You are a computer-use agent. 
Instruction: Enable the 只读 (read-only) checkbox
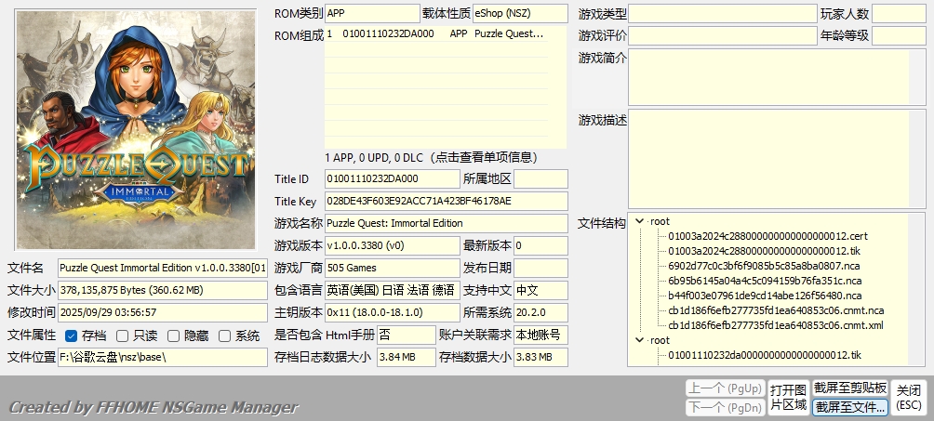[x=123, y=335]
